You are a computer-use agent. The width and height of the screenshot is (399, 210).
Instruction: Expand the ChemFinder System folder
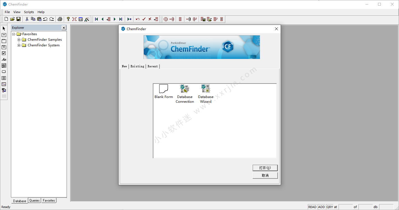[19, 45]
